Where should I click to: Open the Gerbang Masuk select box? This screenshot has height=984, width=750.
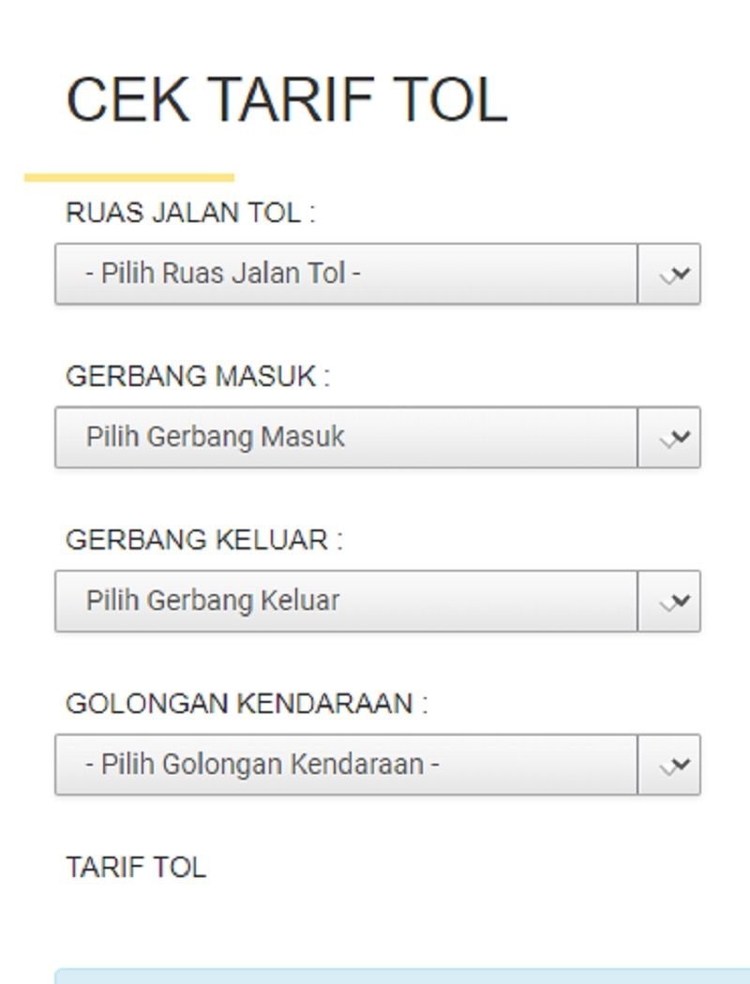click(x=346, y=438)
